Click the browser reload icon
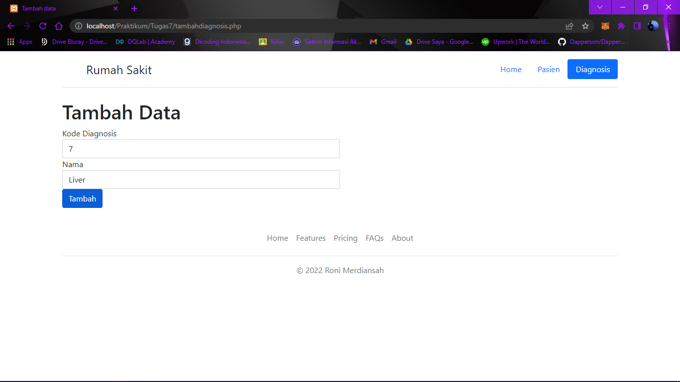The height and width of the screenshot is (382, 680). pos(43,26)
